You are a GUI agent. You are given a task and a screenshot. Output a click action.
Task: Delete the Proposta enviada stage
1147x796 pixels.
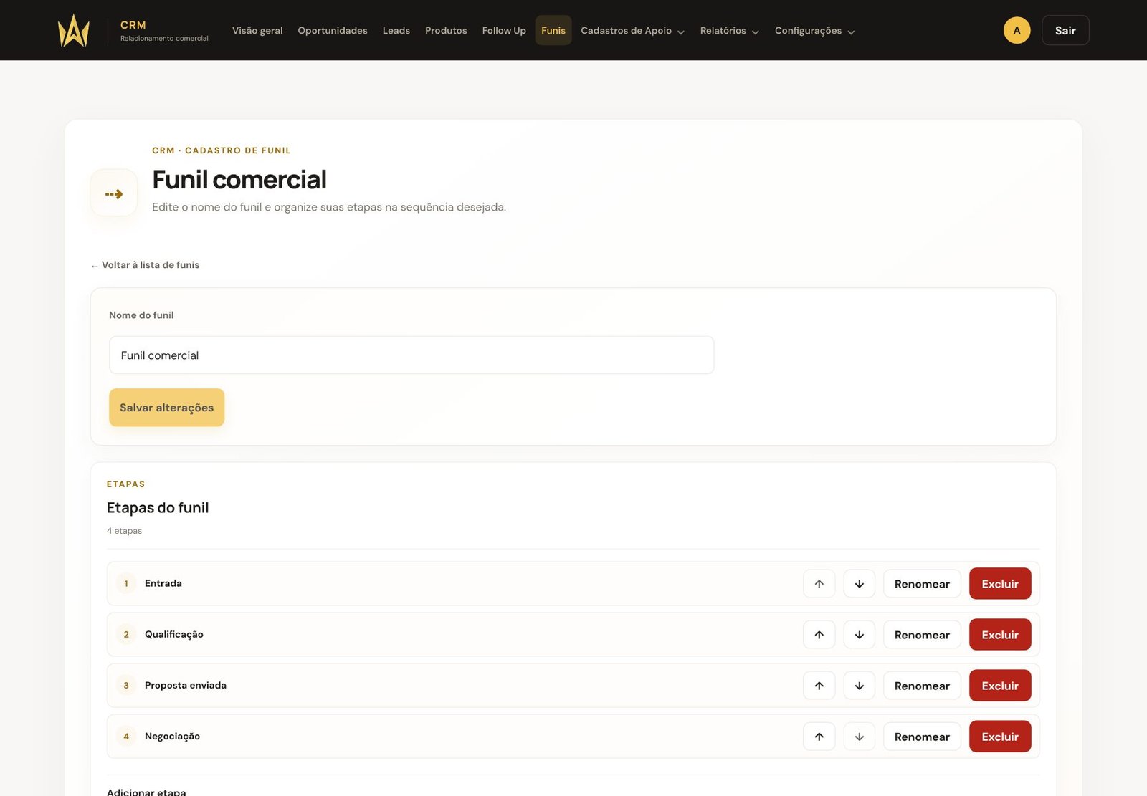(x=1000, y=686)
